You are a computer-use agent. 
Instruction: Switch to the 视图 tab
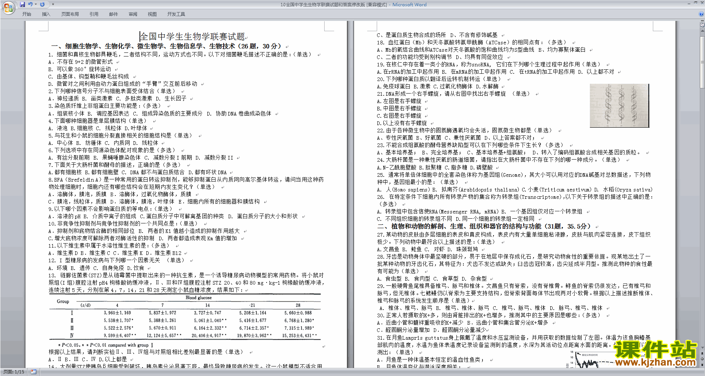coord(152,14)
